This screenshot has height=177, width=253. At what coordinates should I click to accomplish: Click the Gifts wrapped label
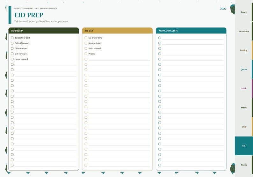[21, 48]
